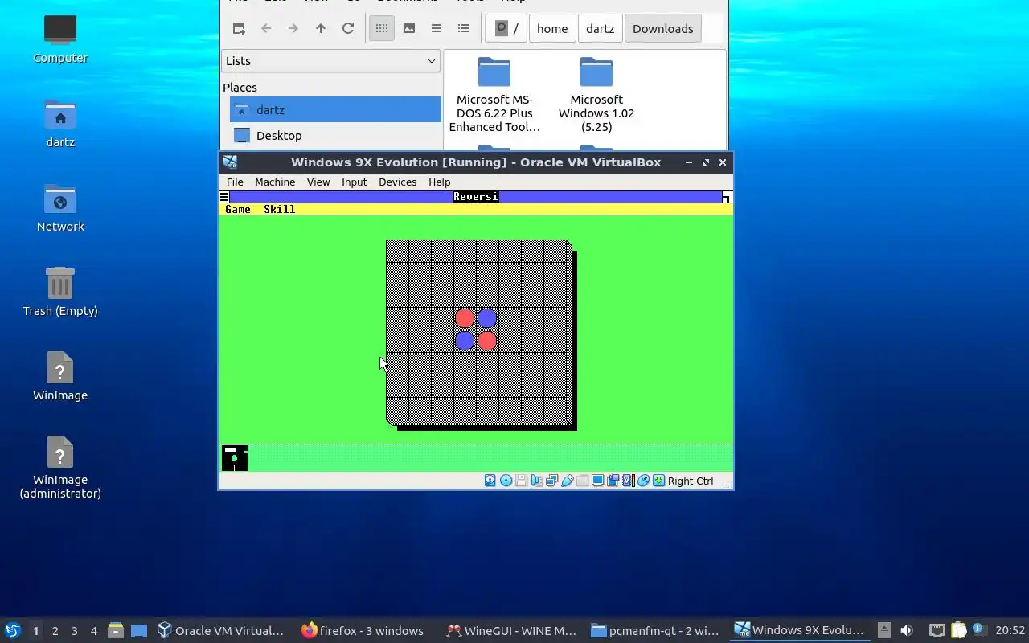Reload the file manager folder view
The height and width of the screenshot is (643, 1029).
(x=348, y=28)
